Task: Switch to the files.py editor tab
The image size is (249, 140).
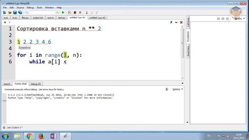Action: point(25,18)
